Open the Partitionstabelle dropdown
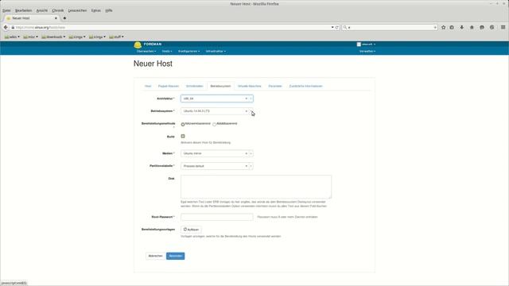Screen dimensions: 509x286 pyautogui.click(x=217, y=166)
